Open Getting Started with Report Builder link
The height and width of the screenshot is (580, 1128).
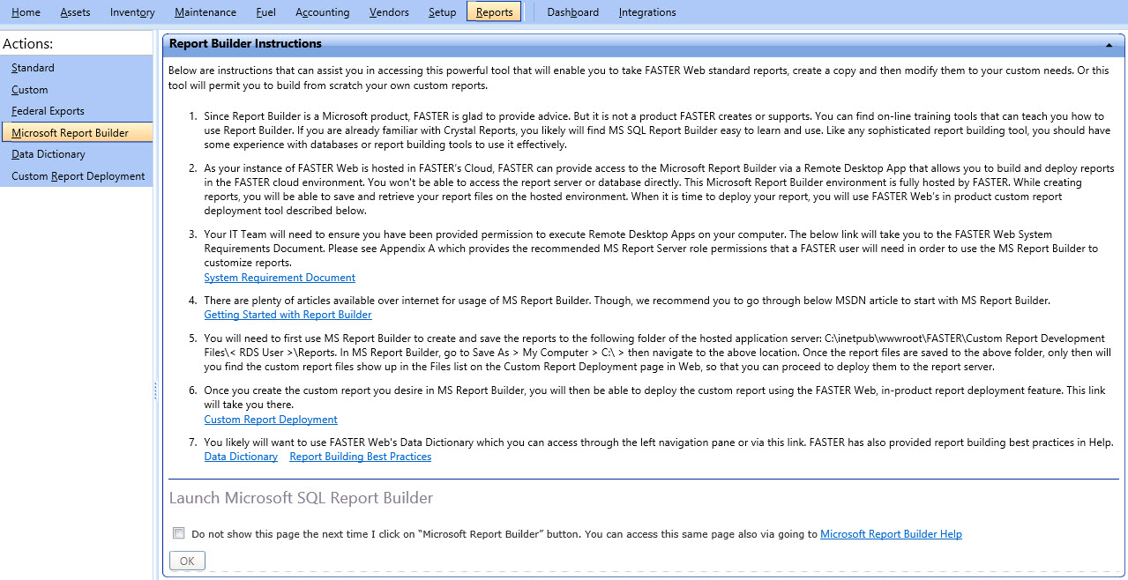coord(288,315)
